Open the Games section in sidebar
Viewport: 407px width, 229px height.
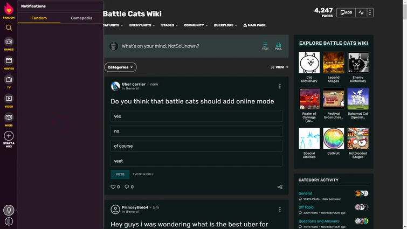tap(9, 43)
